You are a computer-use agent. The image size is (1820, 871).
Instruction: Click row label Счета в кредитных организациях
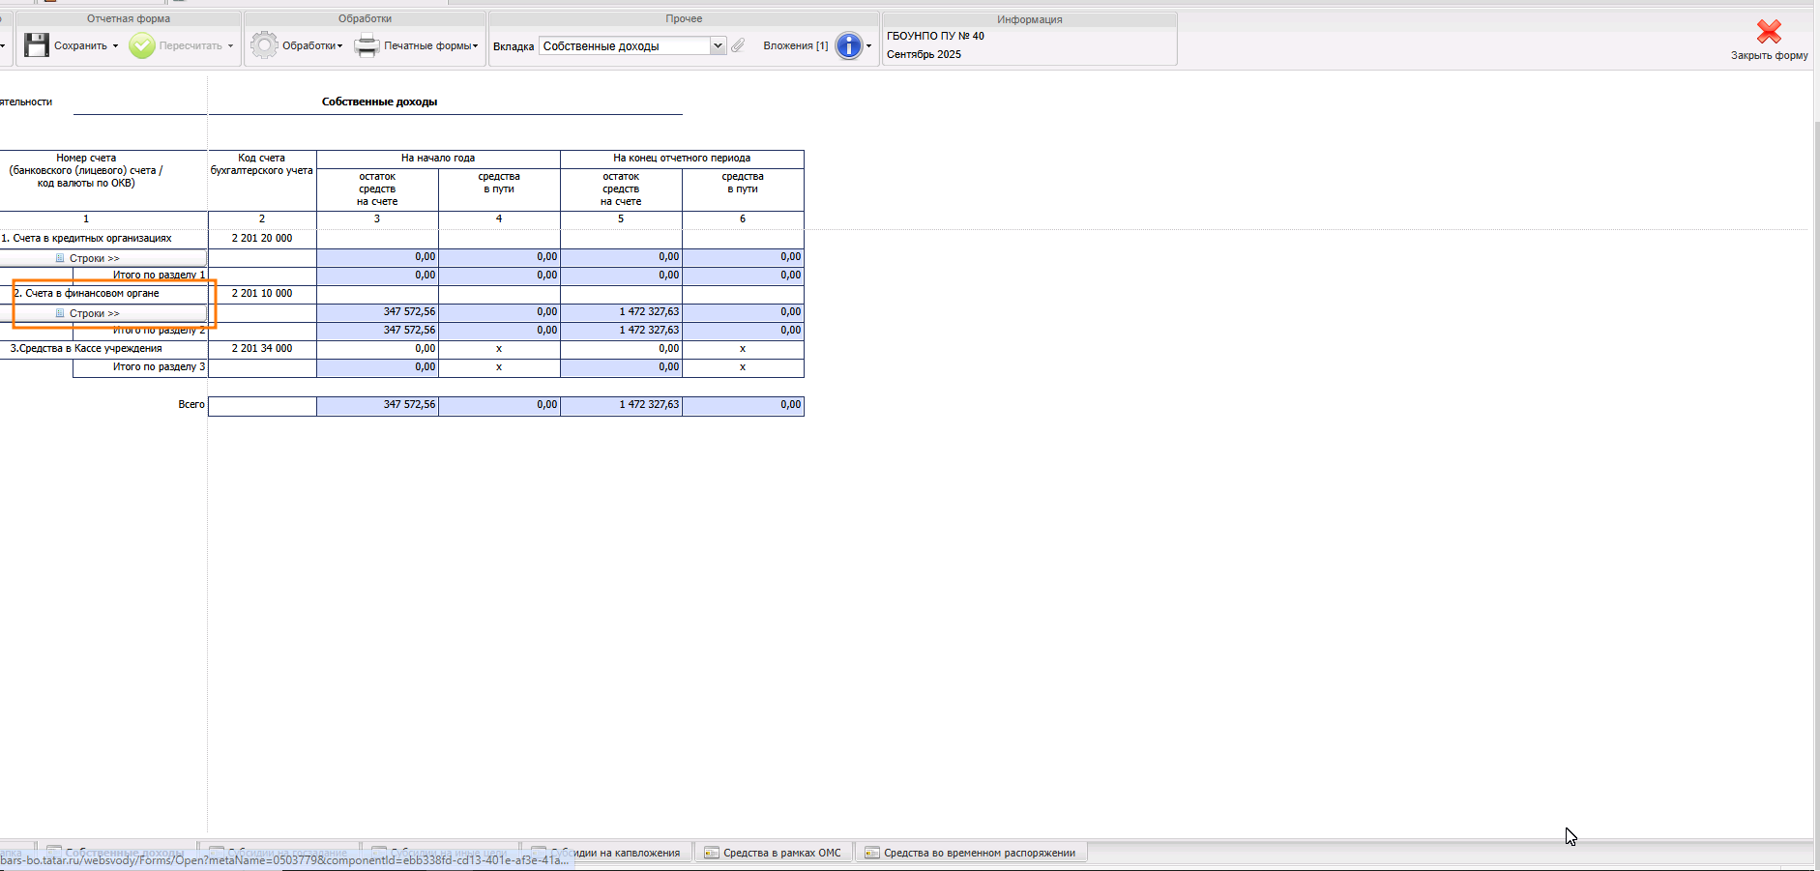click(86, 238)
